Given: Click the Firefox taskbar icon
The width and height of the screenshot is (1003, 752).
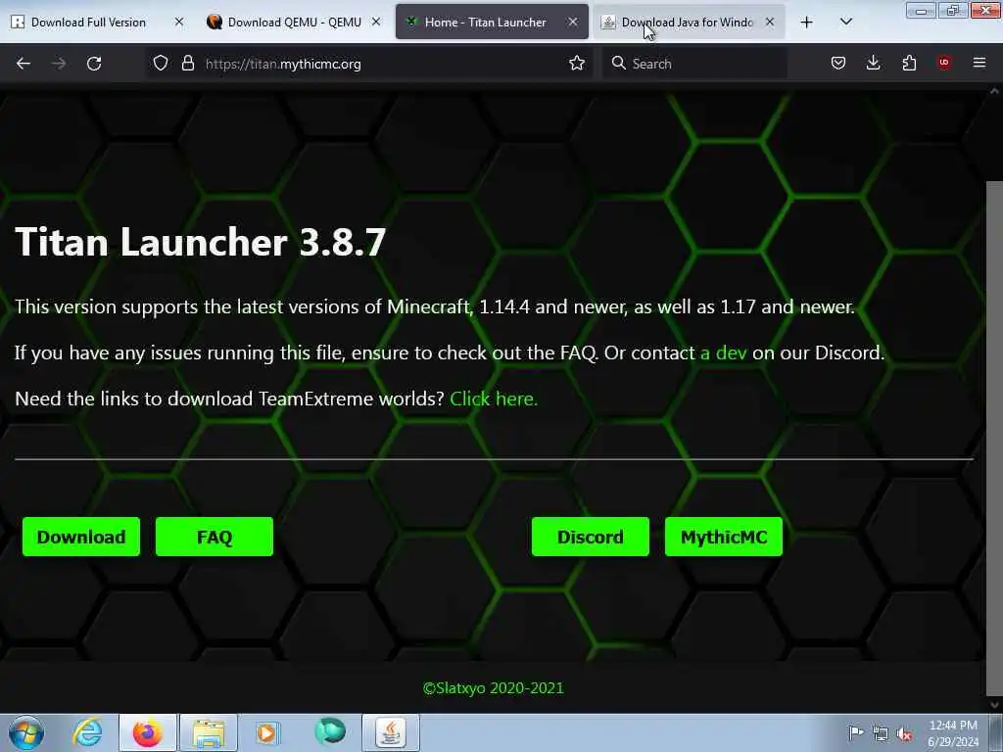Looking at the screenshot, I should (147, 732).
